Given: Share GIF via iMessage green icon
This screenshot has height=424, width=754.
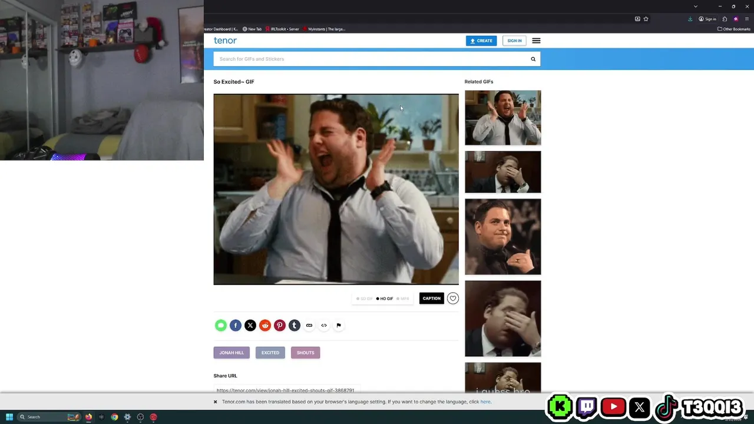Looking at the screenshot, I should 220,325.
